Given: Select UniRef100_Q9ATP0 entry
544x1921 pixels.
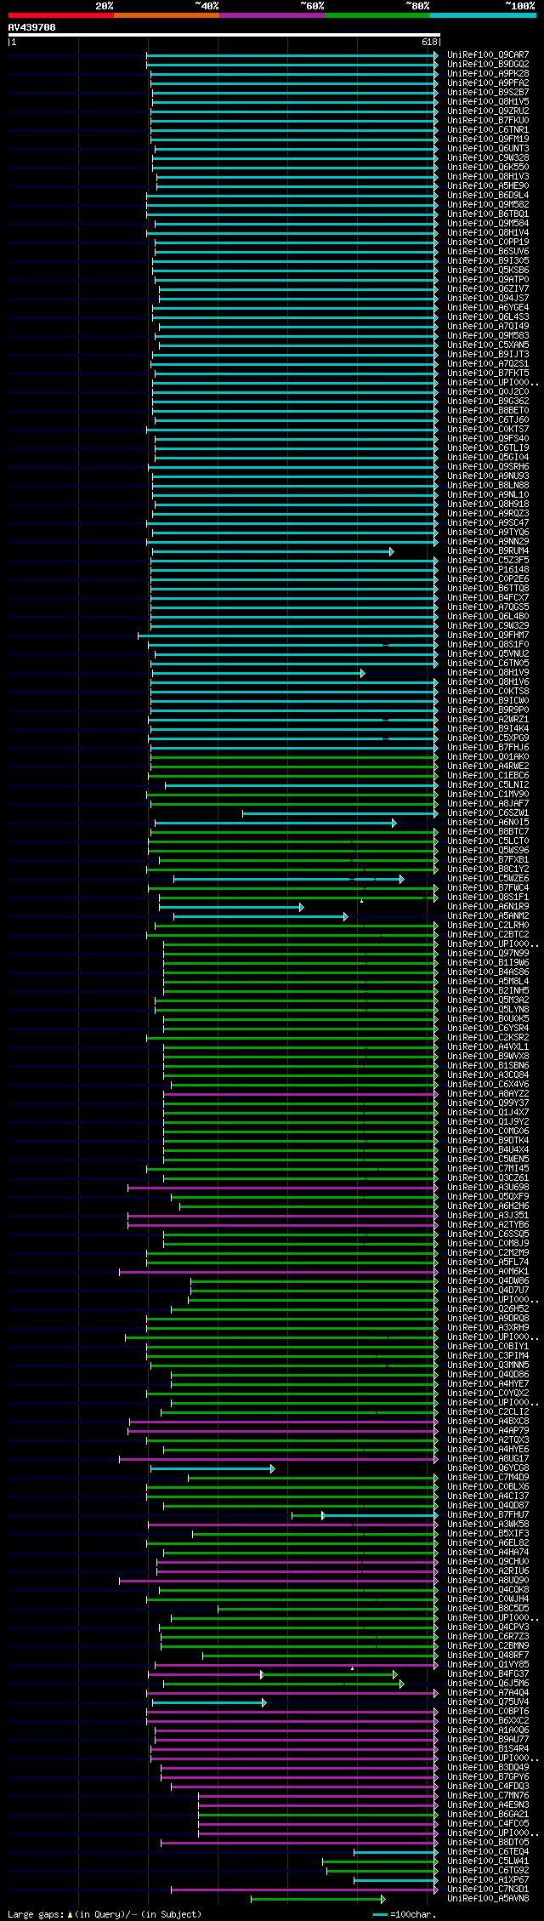Looking at the screenshot, I should coord(488,279).
